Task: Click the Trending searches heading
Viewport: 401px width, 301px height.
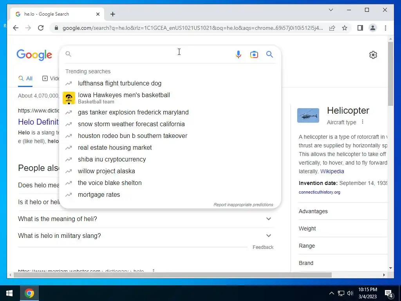Action: click(x=88, y=71)
